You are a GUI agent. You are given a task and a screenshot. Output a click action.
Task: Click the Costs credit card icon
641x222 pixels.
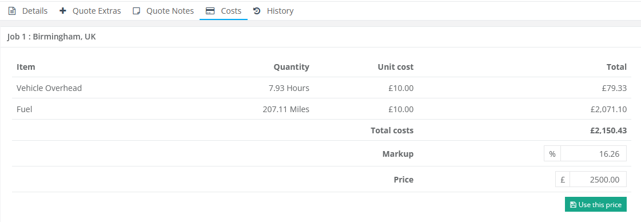point(210,11)
